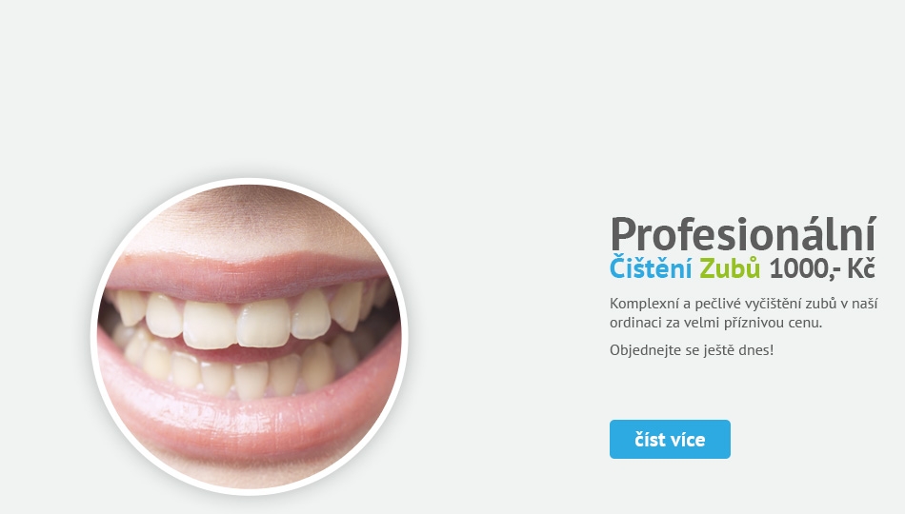Screen dimensions: 905x514
Task: Click the blue word 'Čištění'
Action: (x=651, y=268)
